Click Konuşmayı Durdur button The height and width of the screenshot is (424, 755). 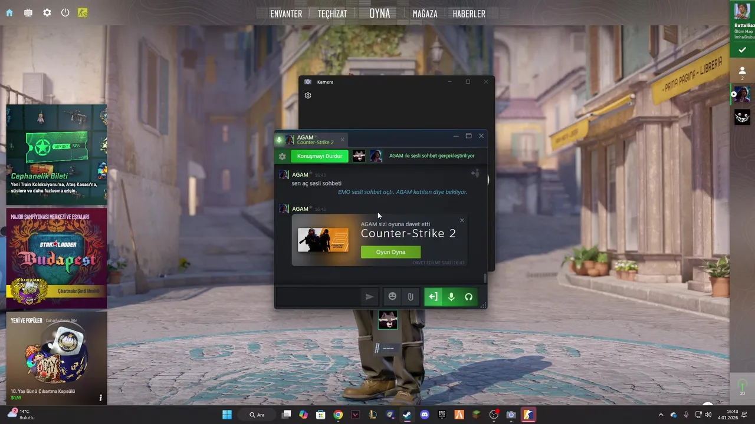point(320,156)
